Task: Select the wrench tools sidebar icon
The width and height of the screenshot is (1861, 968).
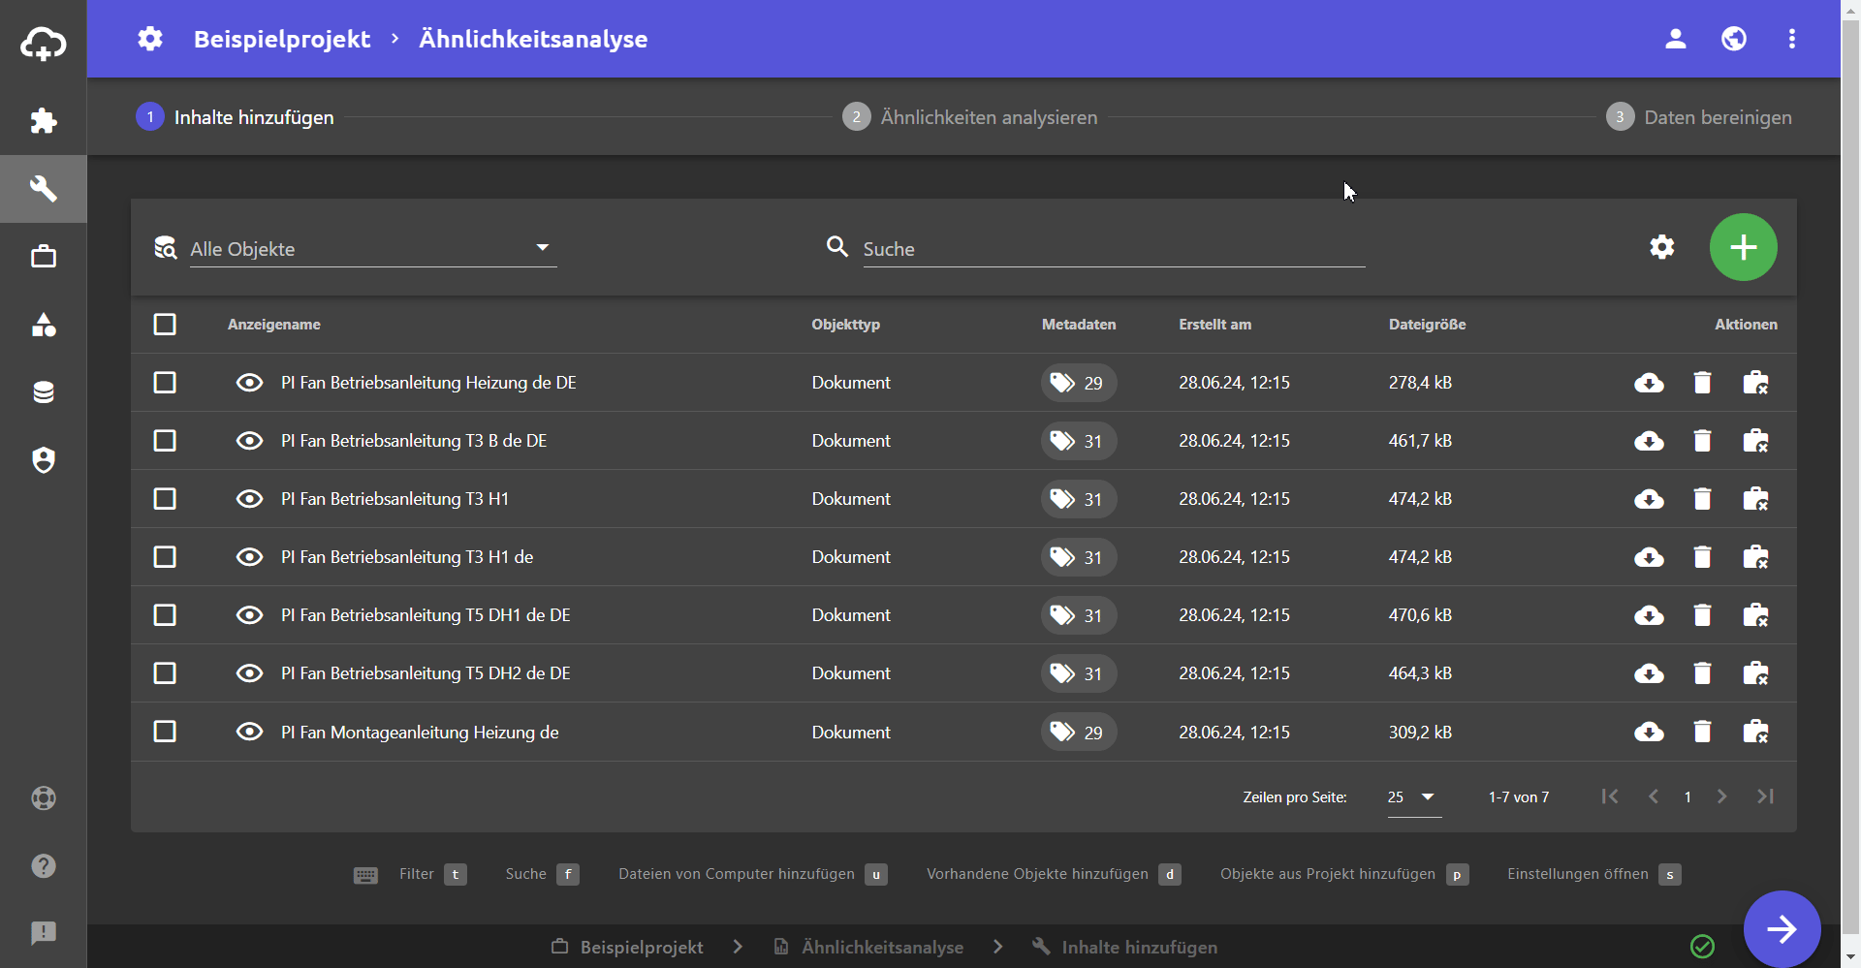Action: [44, 189]
